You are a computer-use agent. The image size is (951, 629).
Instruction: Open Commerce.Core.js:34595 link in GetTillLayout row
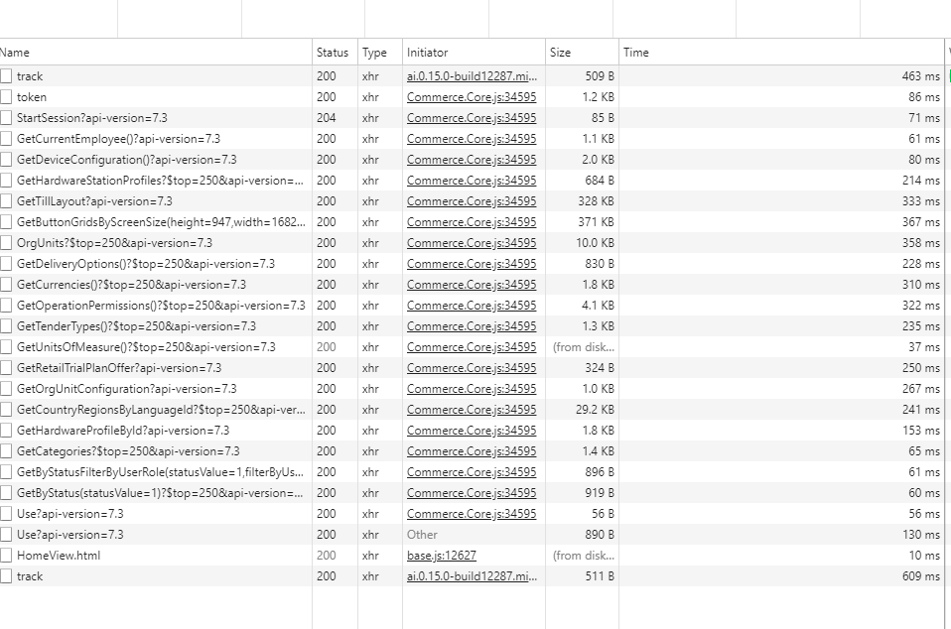click(x=472, y=201)
